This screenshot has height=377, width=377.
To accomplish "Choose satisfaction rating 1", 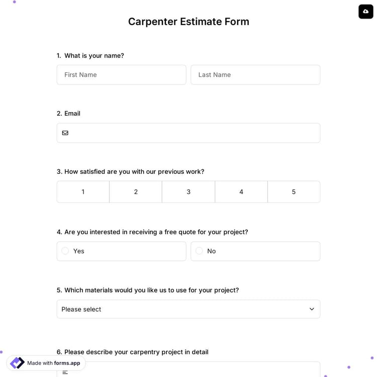I will [x=83, y=192].
